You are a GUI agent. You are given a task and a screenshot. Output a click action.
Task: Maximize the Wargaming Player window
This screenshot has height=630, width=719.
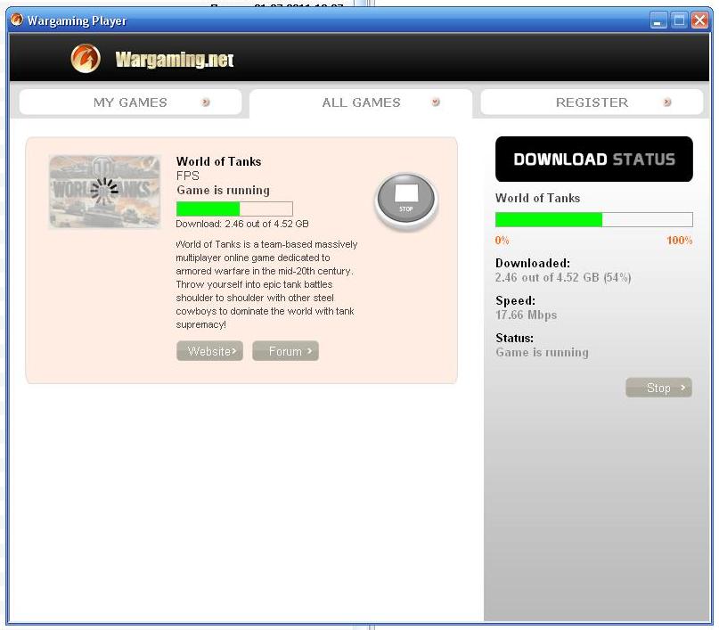(x=679, y=20)
